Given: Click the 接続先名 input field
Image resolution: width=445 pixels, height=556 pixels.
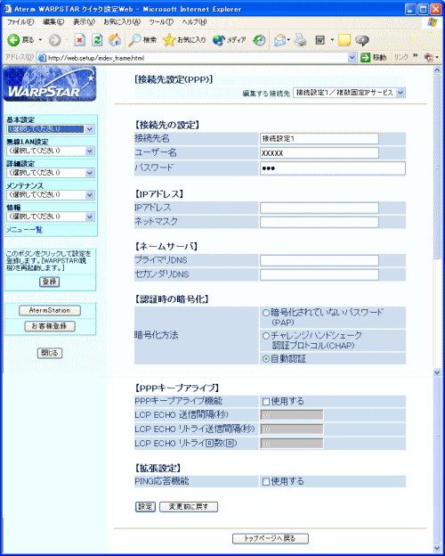Looking at the screenshot, I should (320, 139).
